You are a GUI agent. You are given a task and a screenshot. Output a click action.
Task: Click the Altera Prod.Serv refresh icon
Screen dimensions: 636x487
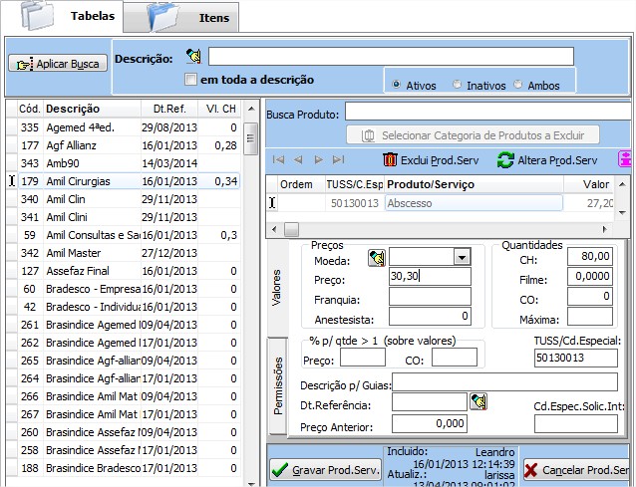(x=505, y=159)
